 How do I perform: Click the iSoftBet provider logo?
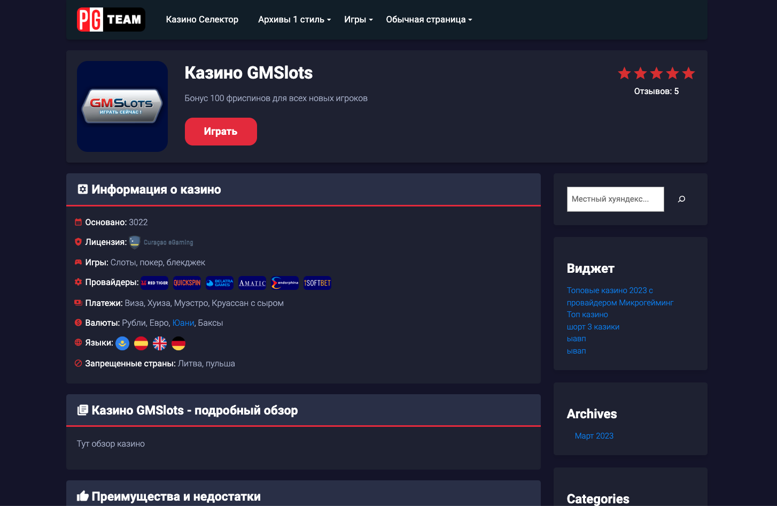pos(317,283)
